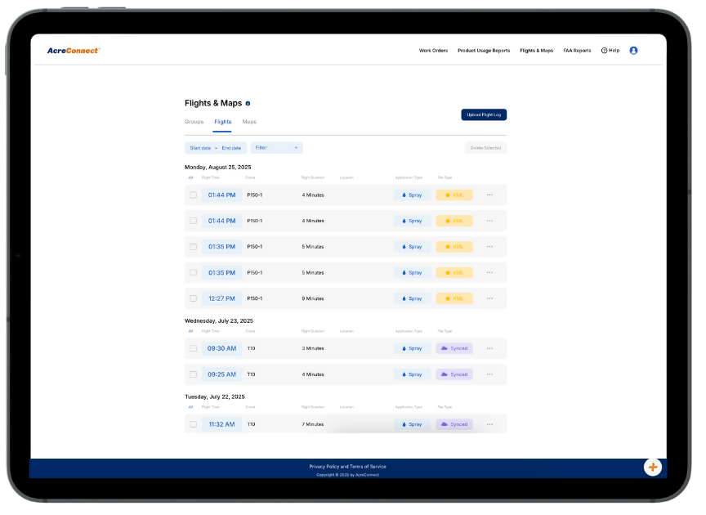Click the Spray badge on 12:27 PM row
This screenshot has height=515, width=706.
pos(412,298)
